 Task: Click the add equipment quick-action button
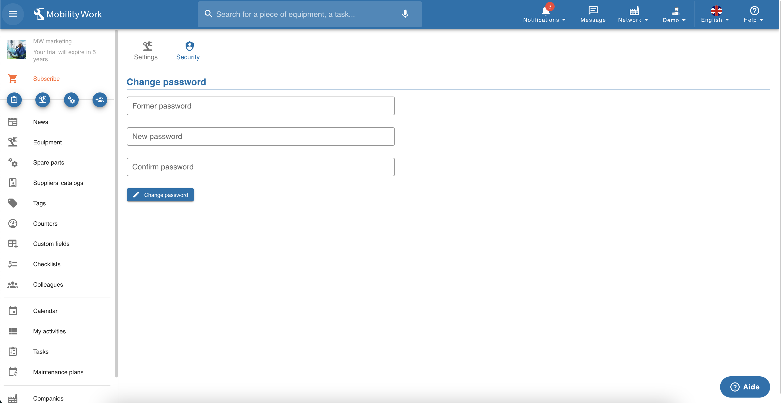point(43,100)
